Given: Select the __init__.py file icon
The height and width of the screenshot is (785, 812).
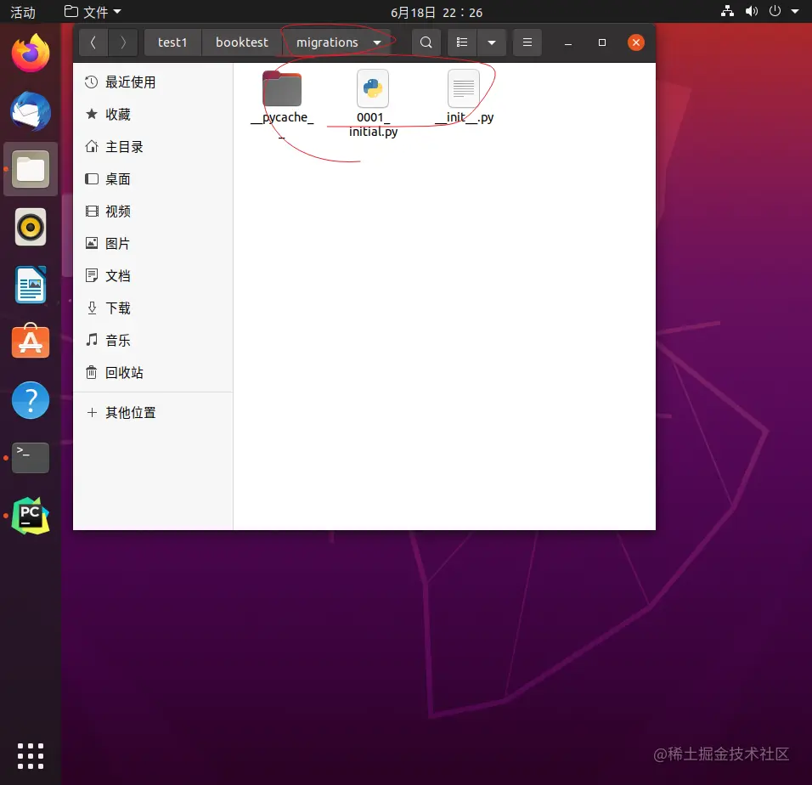Looking at the screenshot, I should 464,88.
